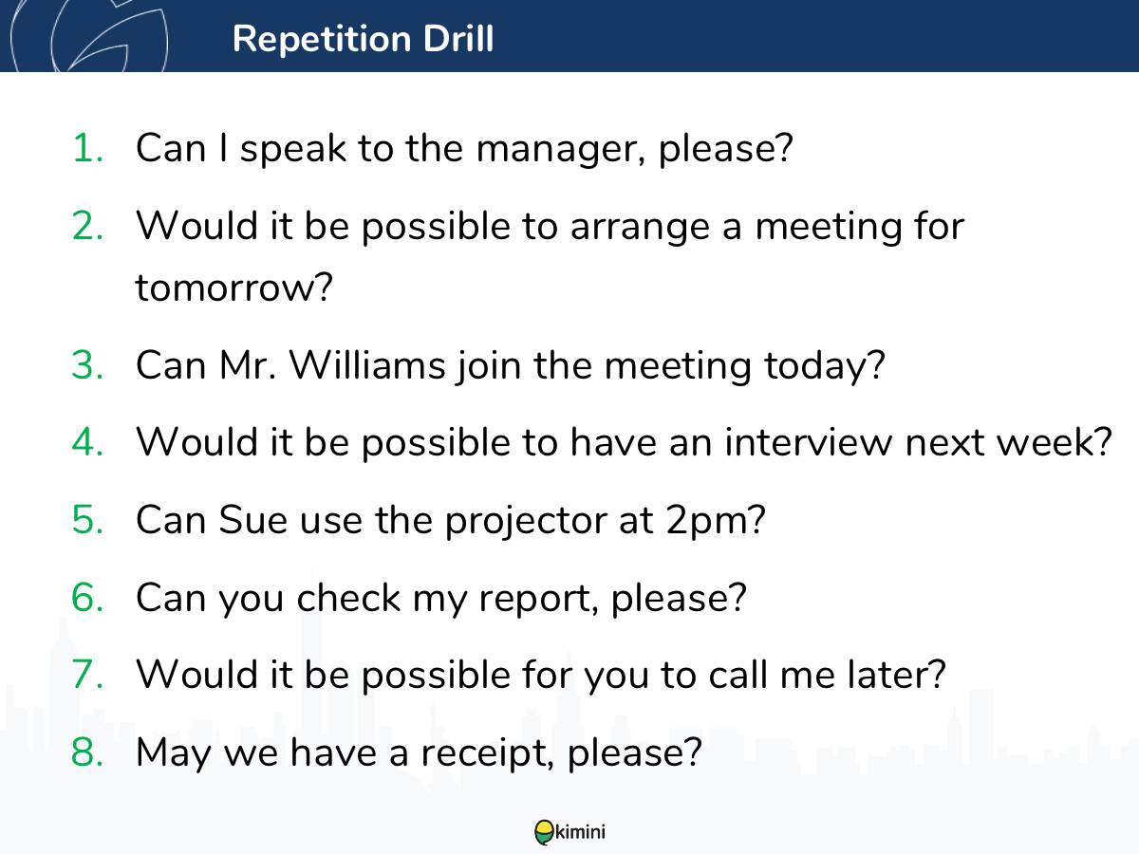
Task: Click the green number 7 list marker
Action: pos(88,675)
